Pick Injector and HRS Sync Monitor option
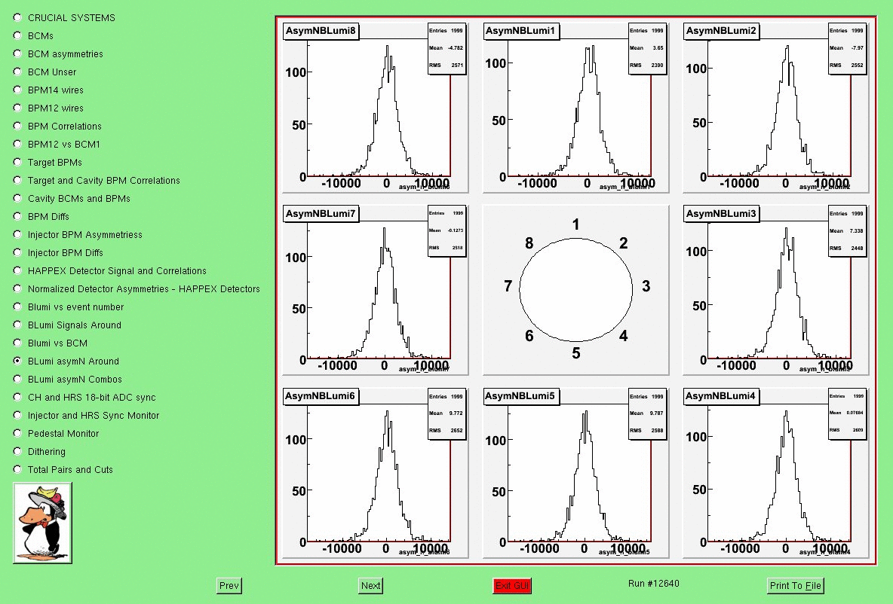Image resolution: width=893 pixels, height=604 pixels. 17,415
